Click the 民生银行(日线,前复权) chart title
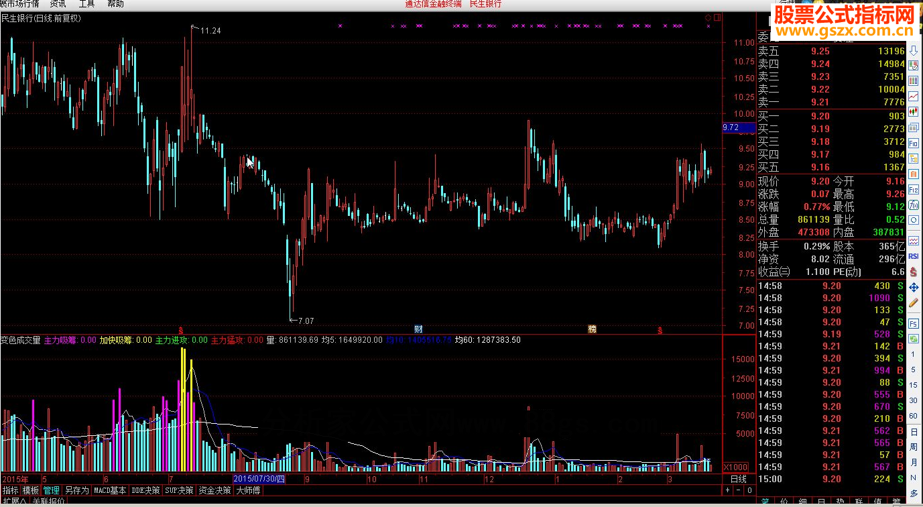923x507 pixels. (41, 19)
